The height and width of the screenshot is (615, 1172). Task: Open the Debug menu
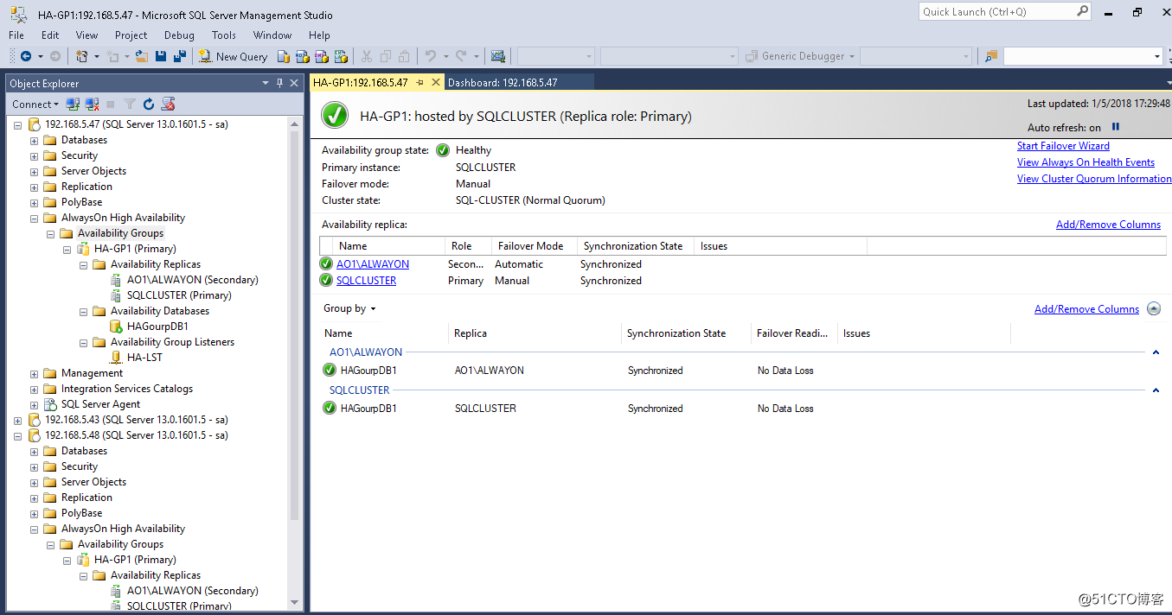point(179,35)
